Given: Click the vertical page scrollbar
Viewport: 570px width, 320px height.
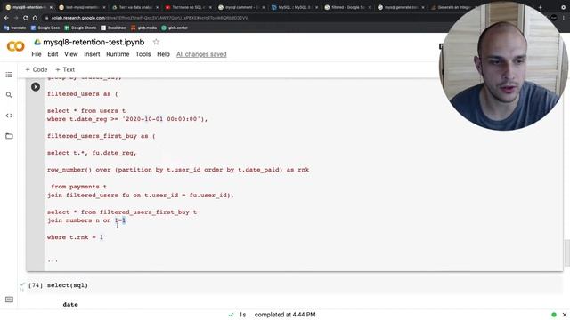Looking at the screenshot, I should 566,252.
